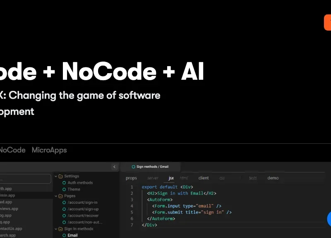
Task: Open the server tab
Action: (153, 178)
